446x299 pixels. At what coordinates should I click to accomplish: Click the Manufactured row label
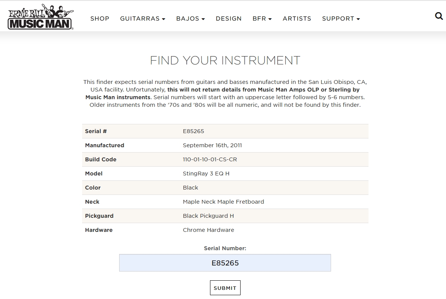[x=105, y=145]
